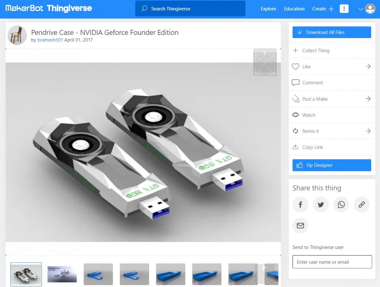380x287 pixels.
Task: Select the jet plane thumbnail
Action: [x=62, y=274]
